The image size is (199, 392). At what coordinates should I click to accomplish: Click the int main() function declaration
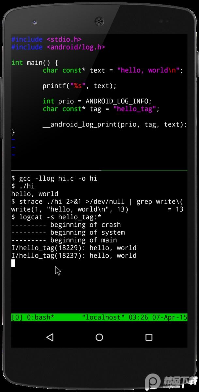(35, 63)
